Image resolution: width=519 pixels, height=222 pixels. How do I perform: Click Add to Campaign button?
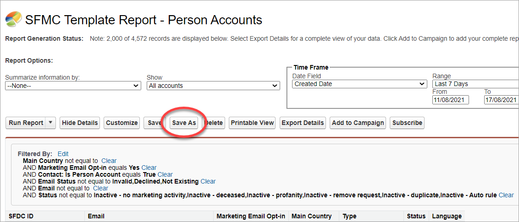coord(358,123)
